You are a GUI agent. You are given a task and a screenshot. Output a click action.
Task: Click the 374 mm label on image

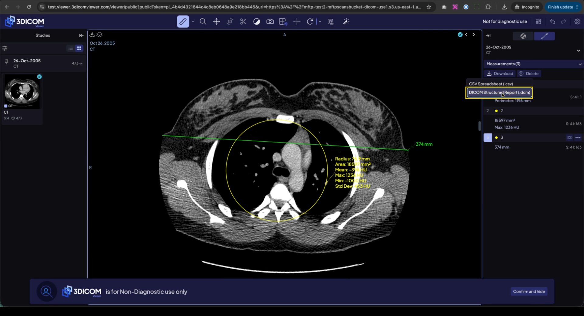coord(424,144)
